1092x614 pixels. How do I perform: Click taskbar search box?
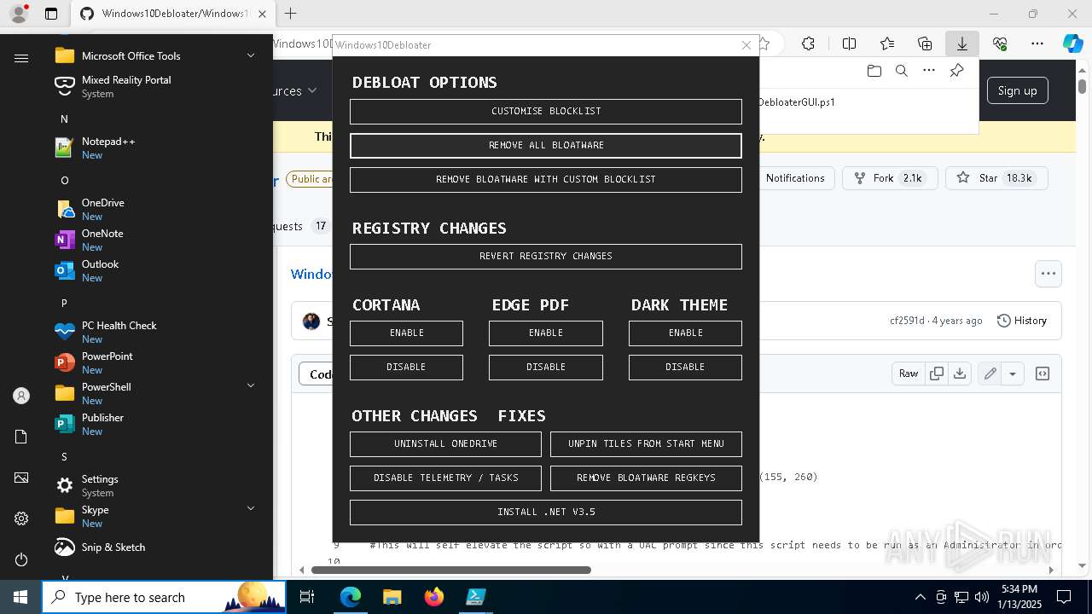click(164, 597)
